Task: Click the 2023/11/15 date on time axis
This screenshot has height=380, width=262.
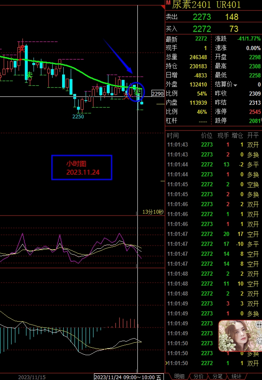Action: tap(32, 378)
